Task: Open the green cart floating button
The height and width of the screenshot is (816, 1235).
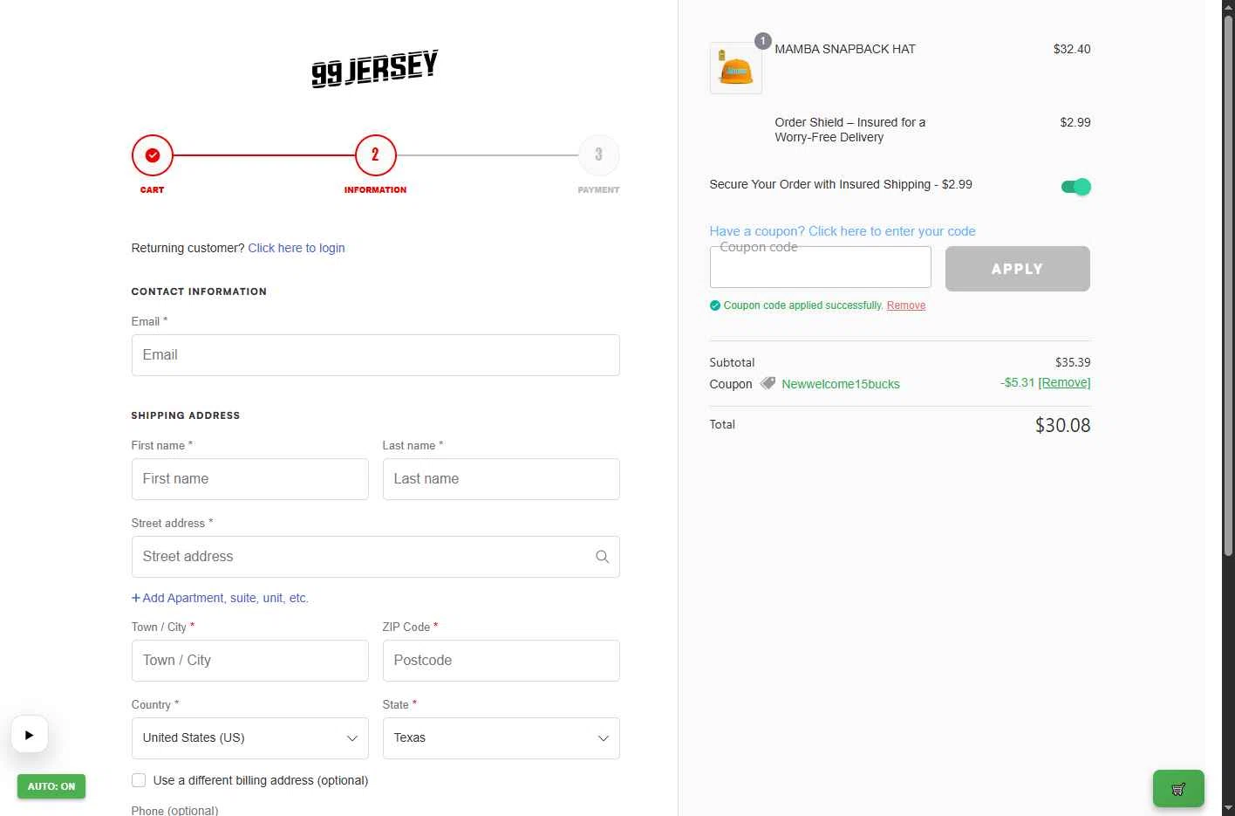Action: [1178, 789]
